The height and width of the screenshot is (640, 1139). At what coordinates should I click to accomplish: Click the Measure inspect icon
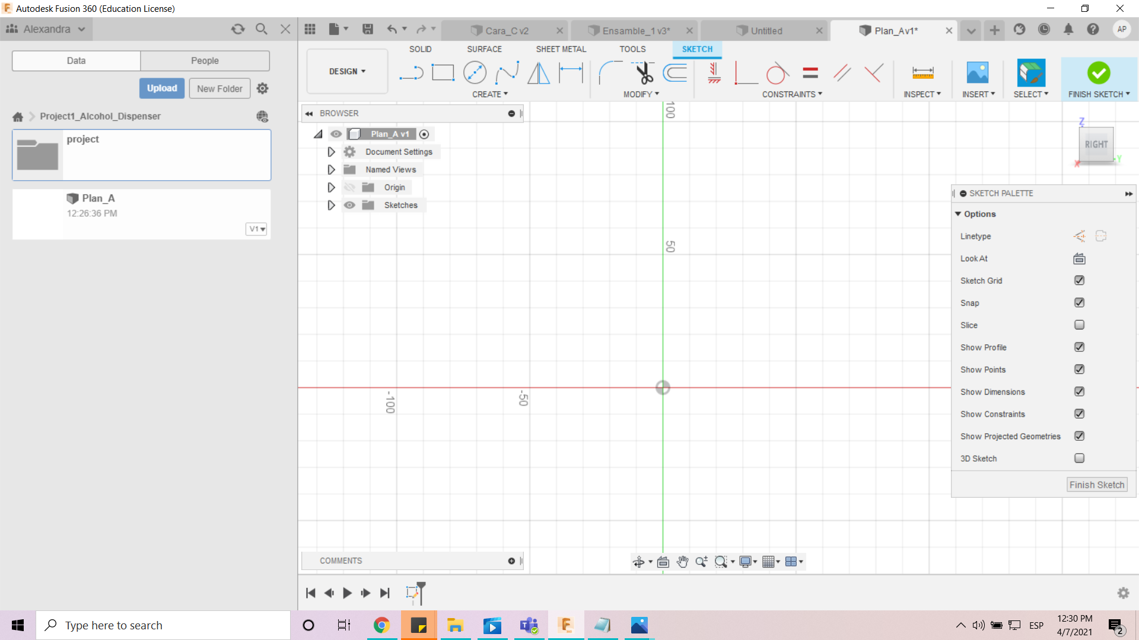[922, 73]
